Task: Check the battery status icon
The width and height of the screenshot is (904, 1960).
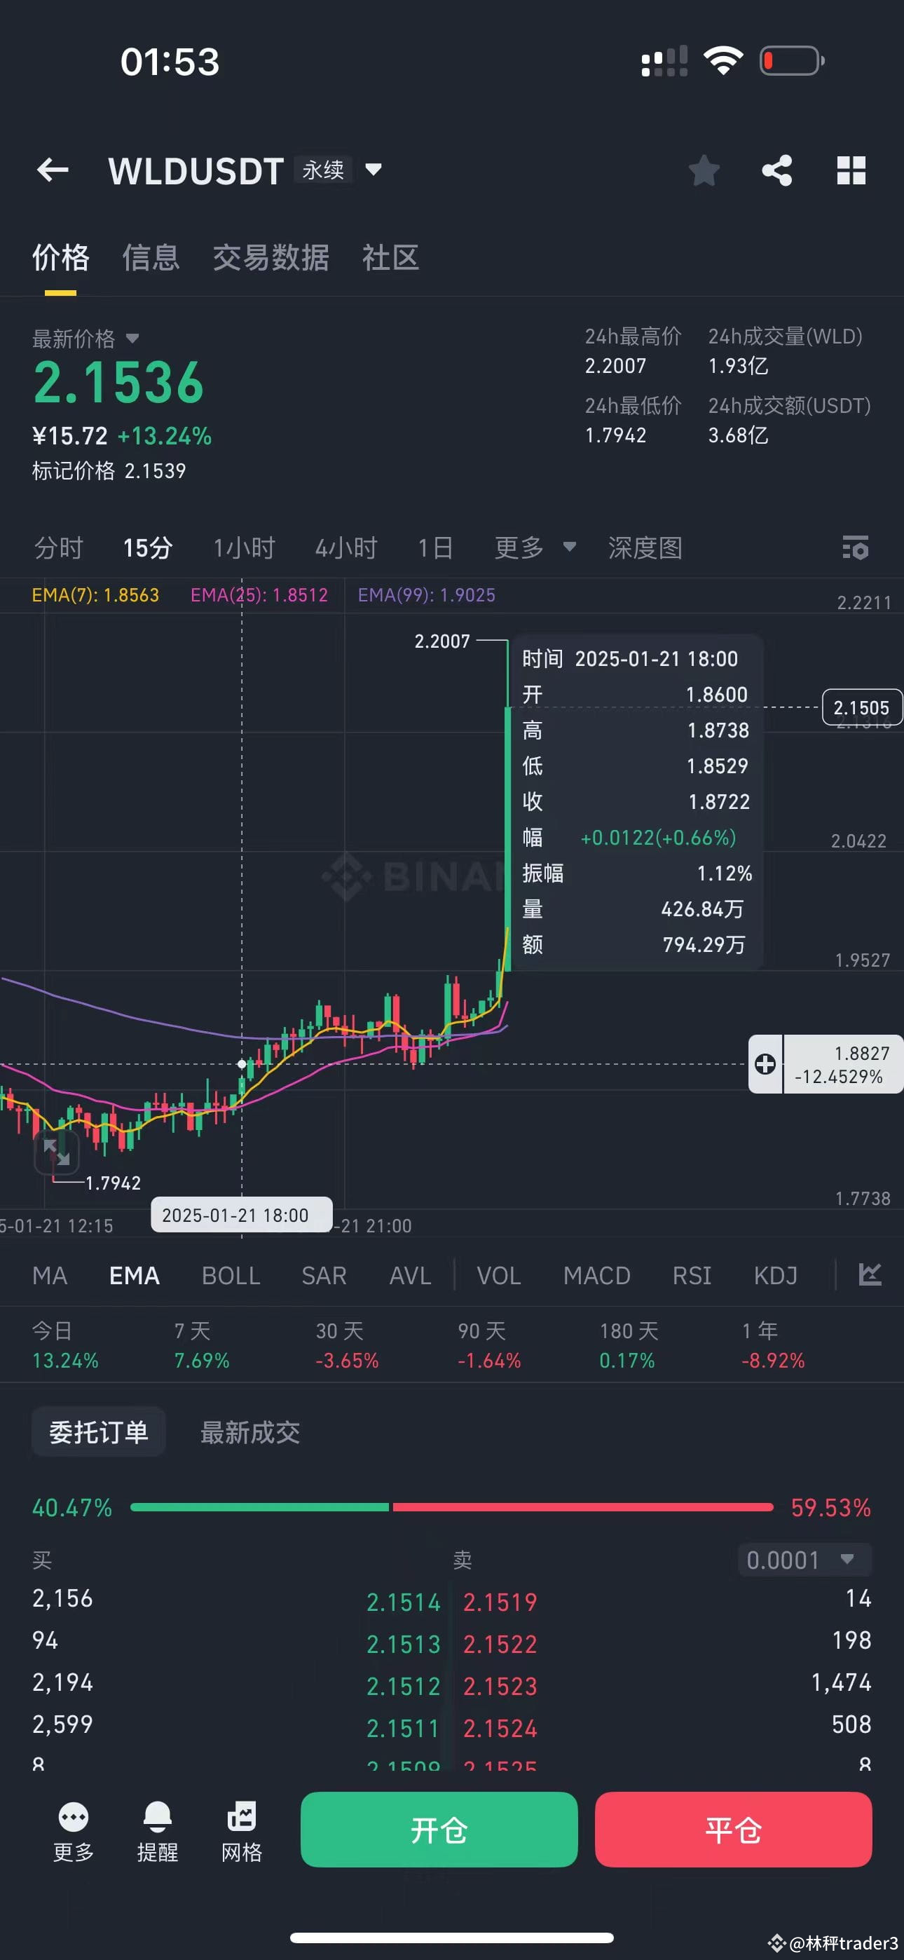Action: [792, 61]
